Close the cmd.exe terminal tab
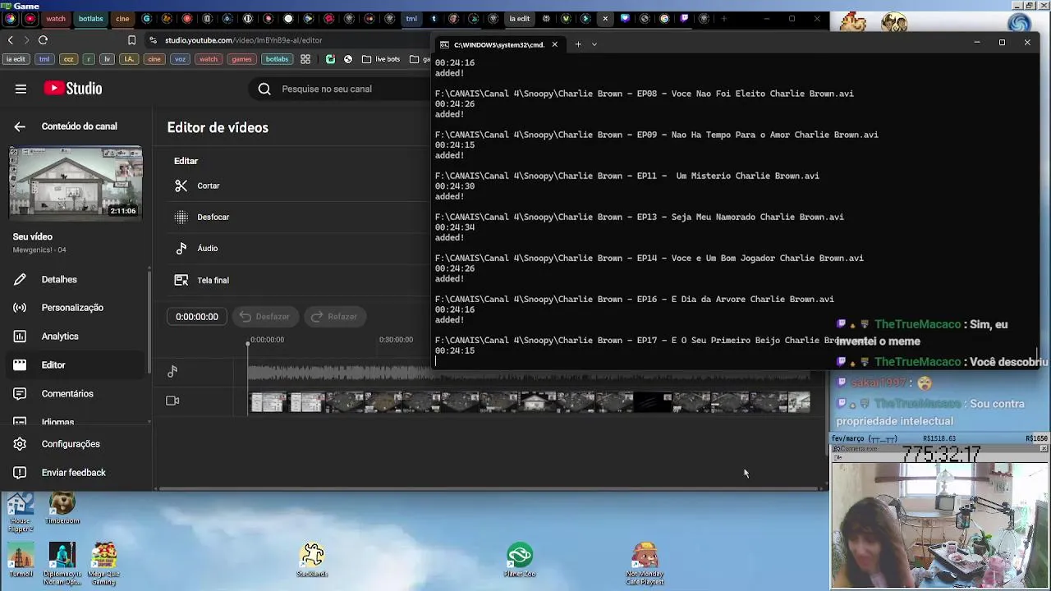Screen dimensions: 1051x591 point(554,44)
